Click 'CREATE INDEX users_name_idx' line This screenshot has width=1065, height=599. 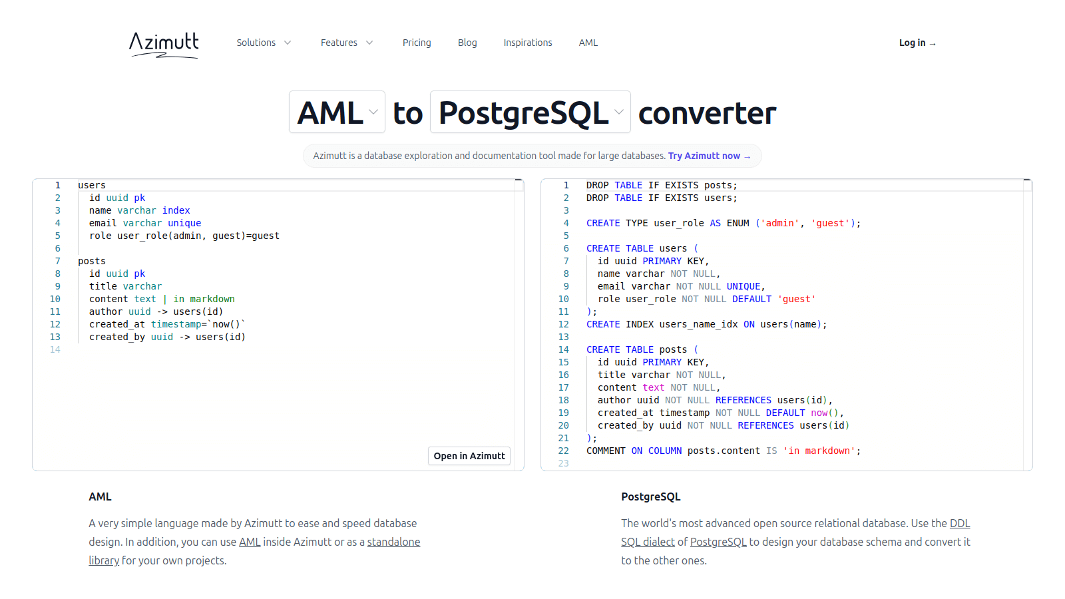[x=706, y=324]
